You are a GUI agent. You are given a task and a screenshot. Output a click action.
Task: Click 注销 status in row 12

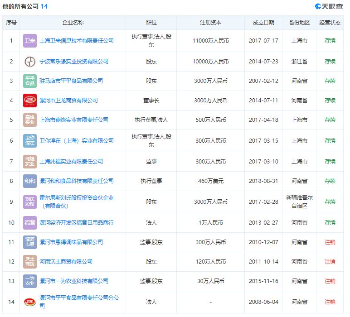pos(330,262)
